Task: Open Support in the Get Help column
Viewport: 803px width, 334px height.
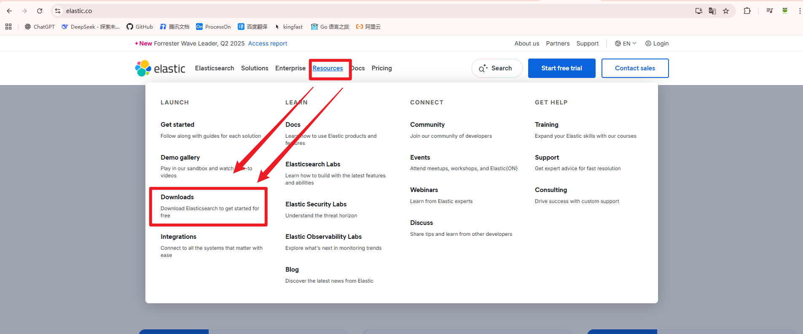Action: point(547,158)
